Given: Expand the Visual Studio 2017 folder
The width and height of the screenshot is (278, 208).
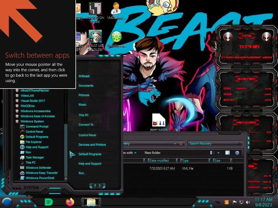Looking at the screenshot, I should [x=33, y=101].
